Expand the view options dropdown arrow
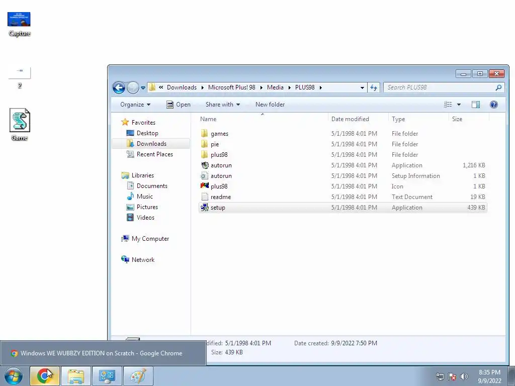Image resolution: width=515 pixels, height=386 pixels. click(x=459, y=105)
